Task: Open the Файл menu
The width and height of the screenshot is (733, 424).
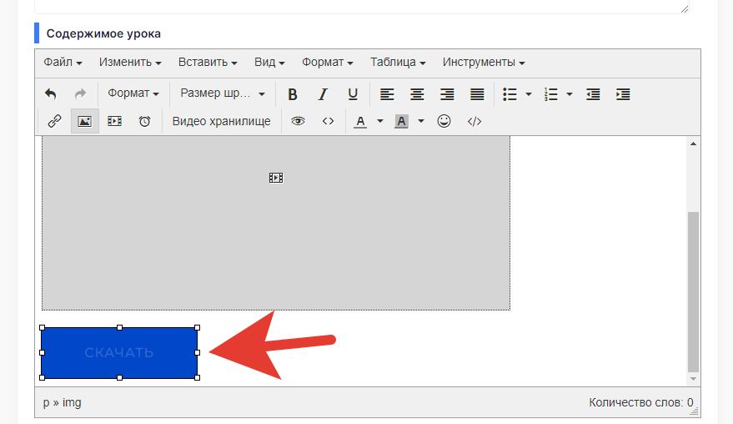Action: [63, 63]
